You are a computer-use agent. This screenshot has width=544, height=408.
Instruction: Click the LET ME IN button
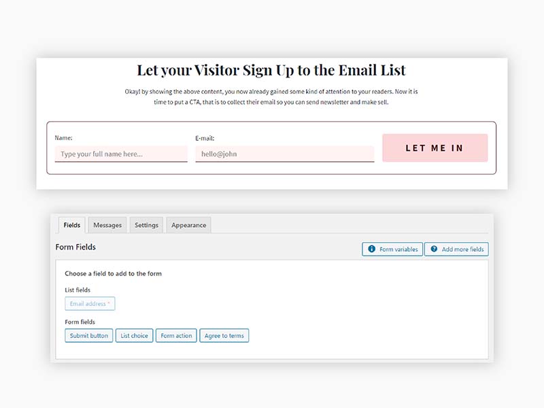point(435,148)
